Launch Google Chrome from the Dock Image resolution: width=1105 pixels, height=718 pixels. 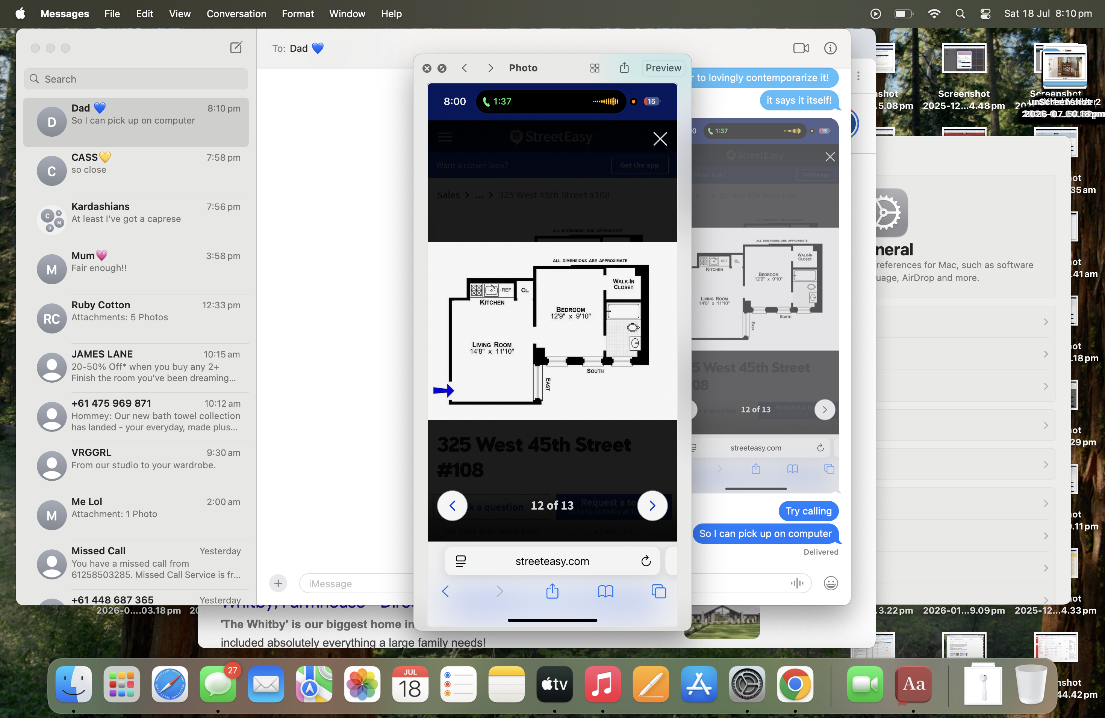[795, 684]
